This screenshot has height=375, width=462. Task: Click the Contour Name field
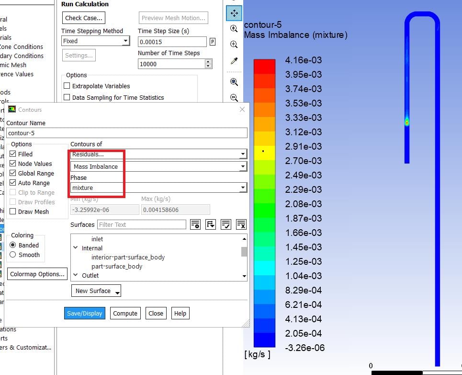coord(127,133)
